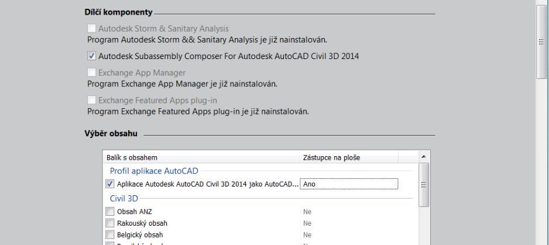Click the Autodesk Storm & Sanitary Analysis label
The height and width of the screenshot is (245, 549).
pyautogui.click(x=163, y=29)
